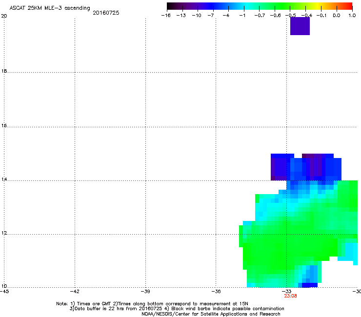Click the 'Data buffer is 22 hrs' note
Image resolution: width=361 pixels, height=317 pixels.
point(177,309)
